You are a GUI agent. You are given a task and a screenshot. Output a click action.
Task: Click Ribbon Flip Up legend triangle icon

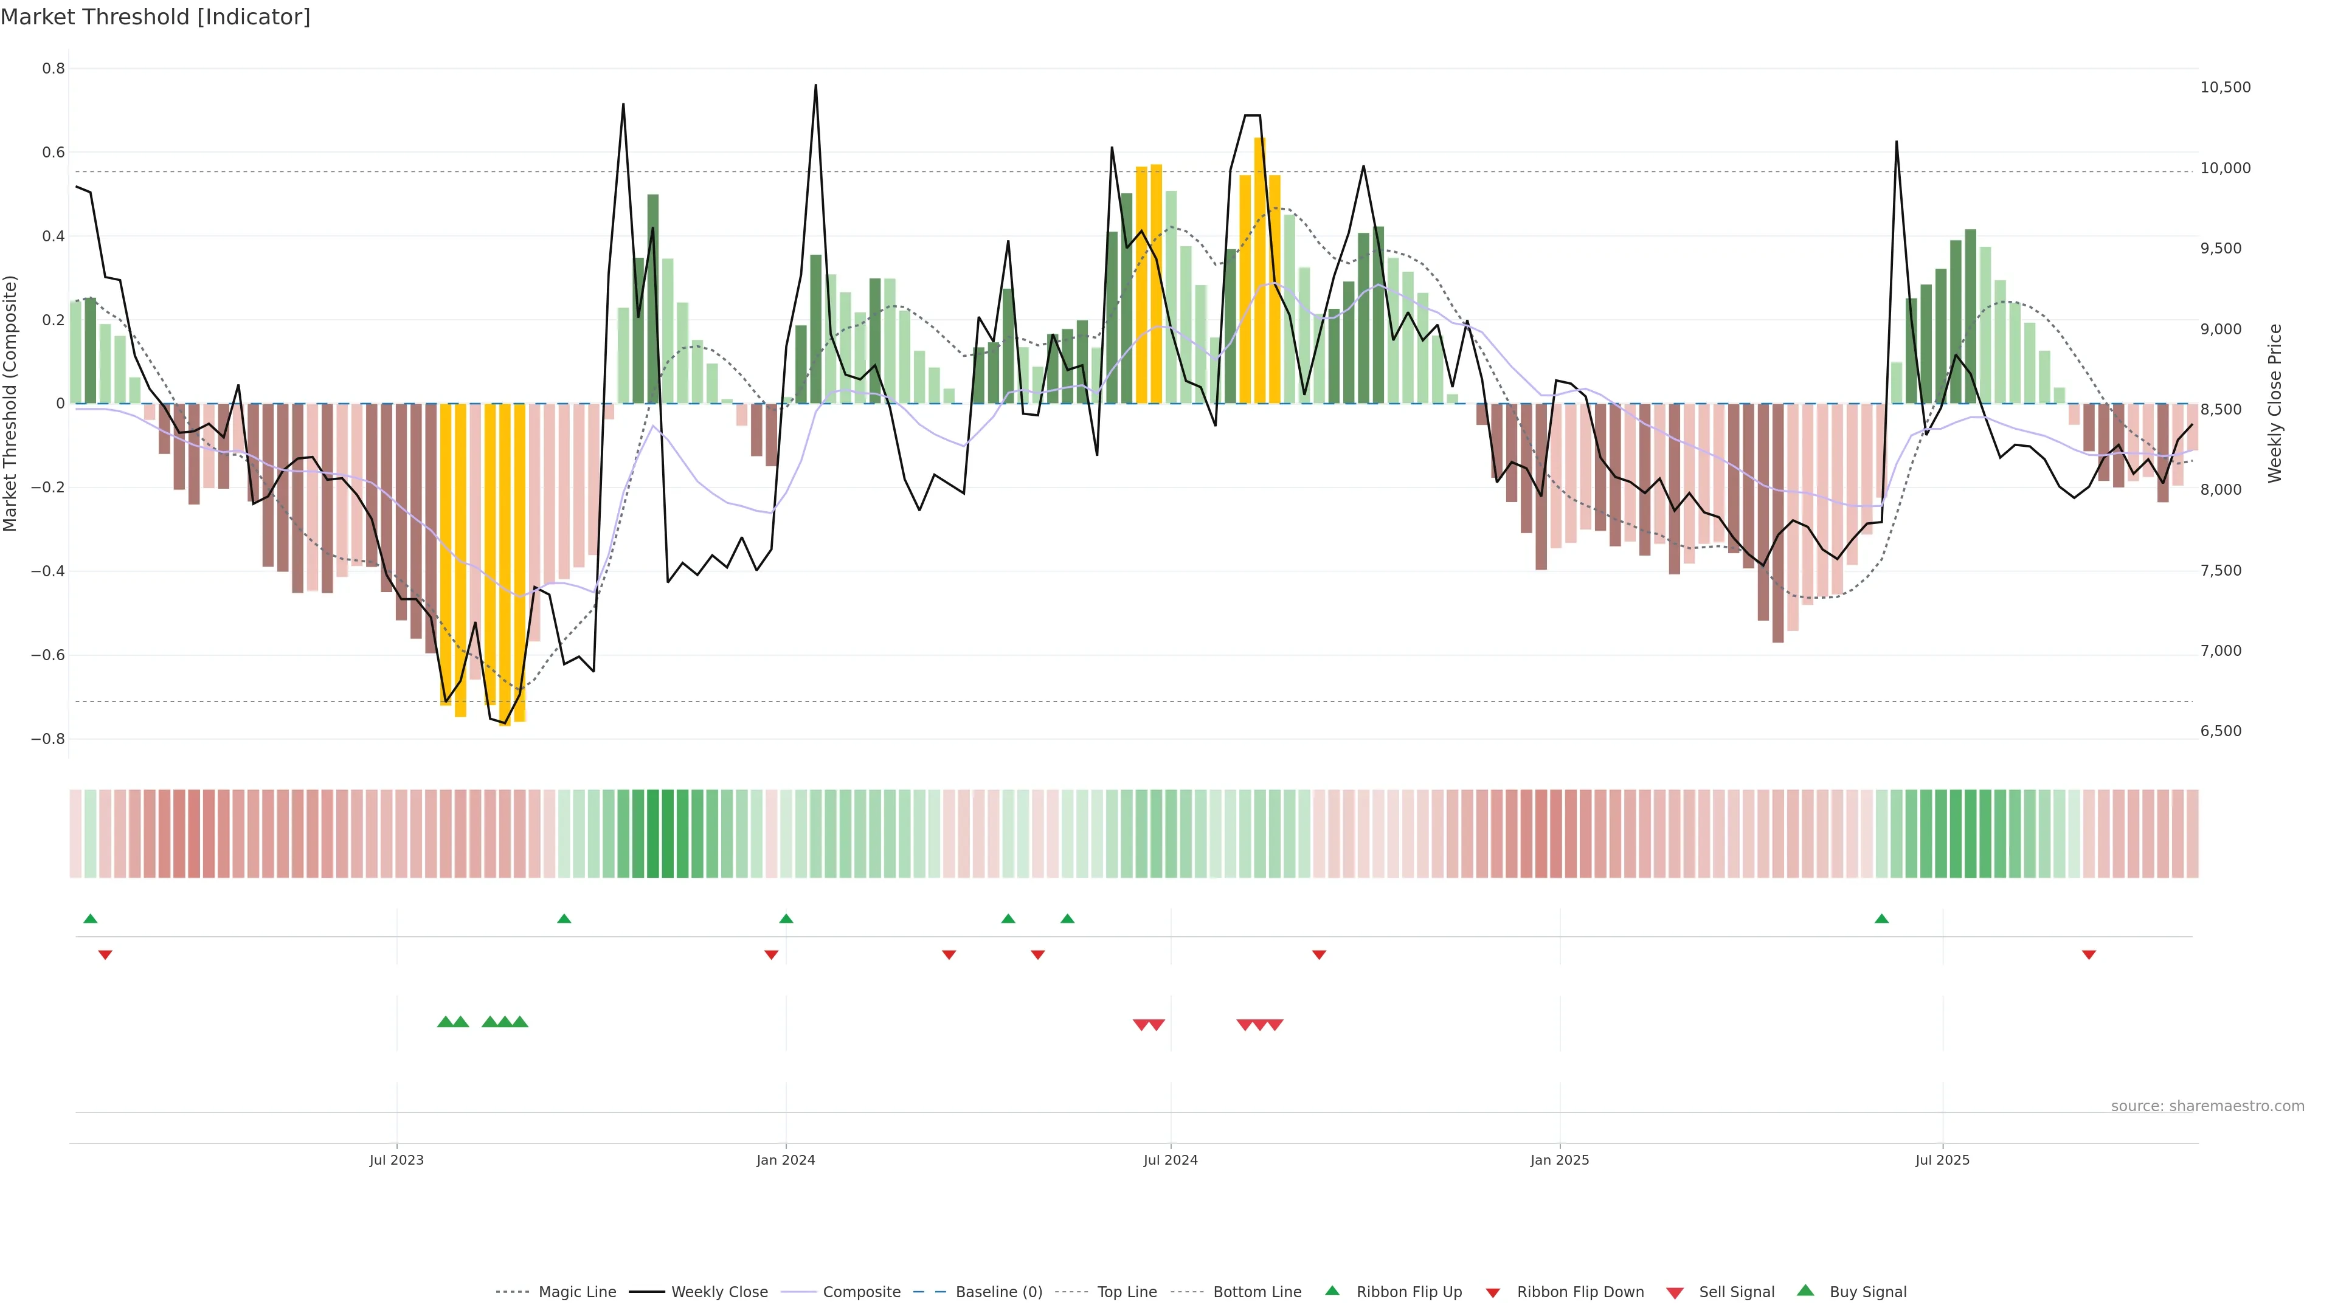1332,1291
